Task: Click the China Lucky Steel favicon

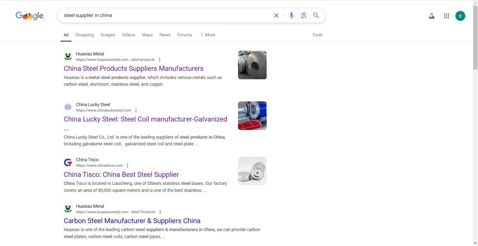Action: coord(68,107)
